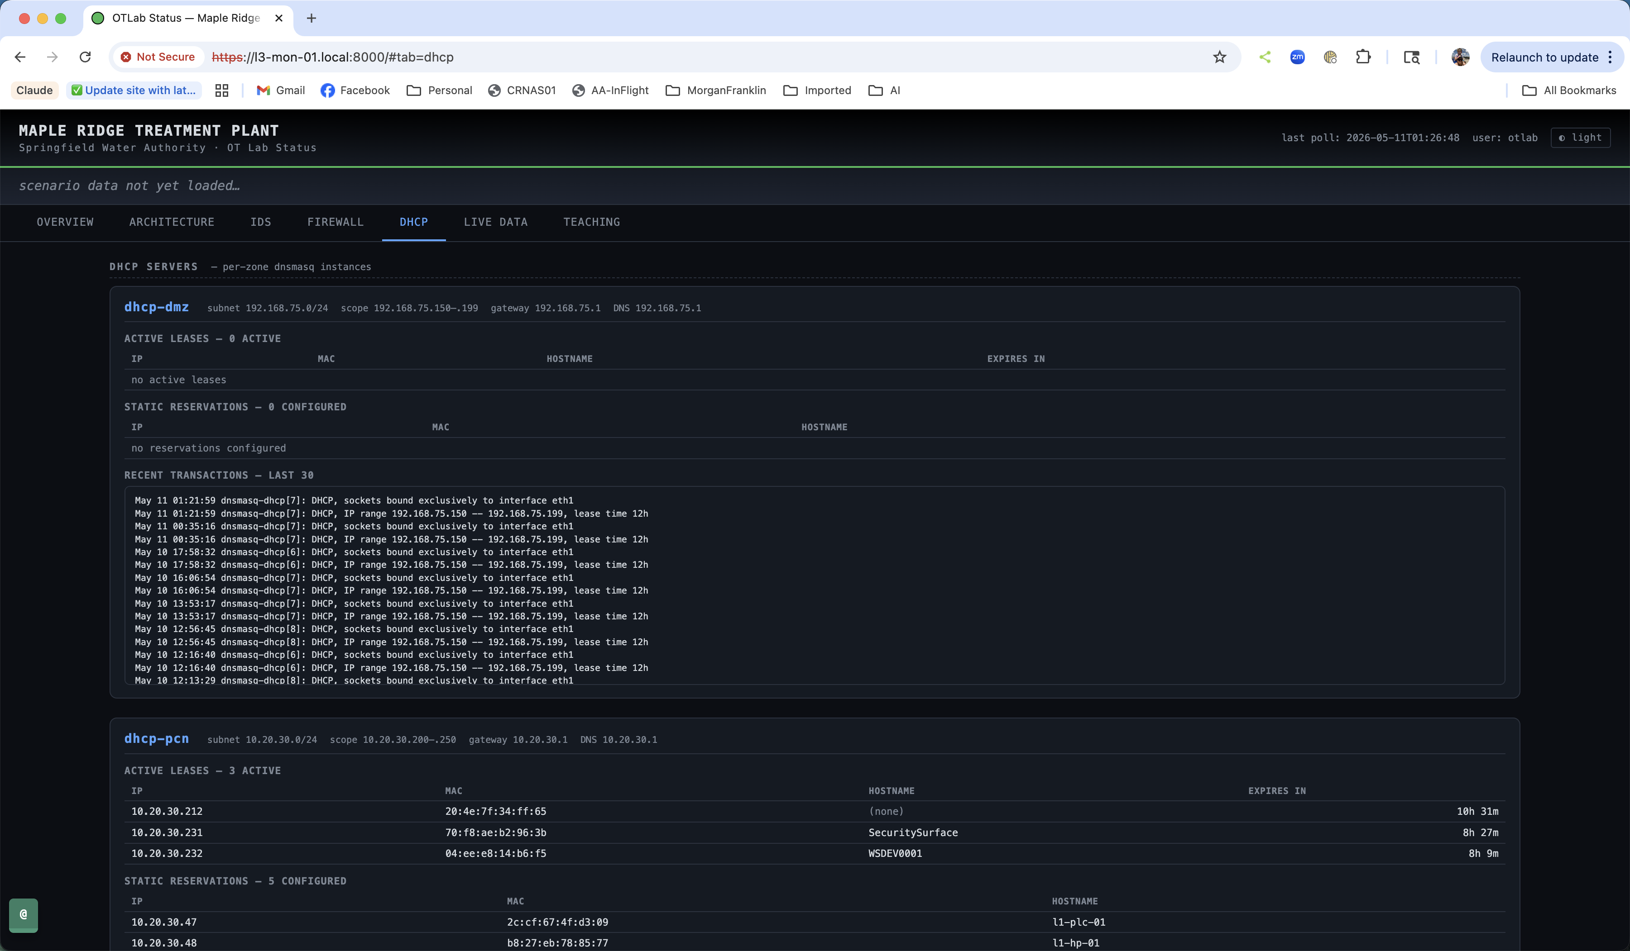1630x951 pixels.
Task: Click the 10h 31m expiry value
Action: click(x=1477, y=811)
